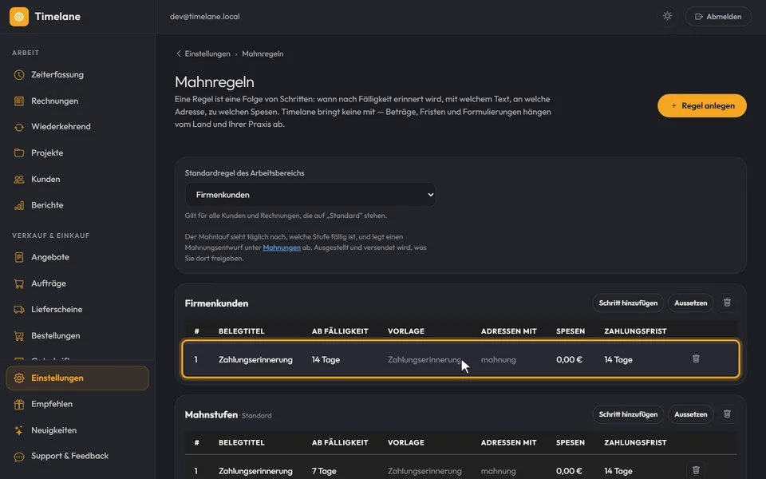The image size is (766, 479).
Task: Click the Support & Feedback chat icon
Action: 19,457
